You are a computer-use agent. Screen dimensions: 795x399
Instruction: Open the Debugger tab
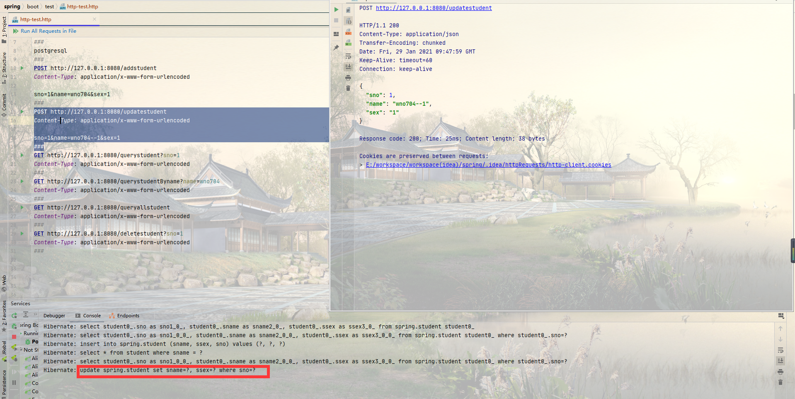54,316
